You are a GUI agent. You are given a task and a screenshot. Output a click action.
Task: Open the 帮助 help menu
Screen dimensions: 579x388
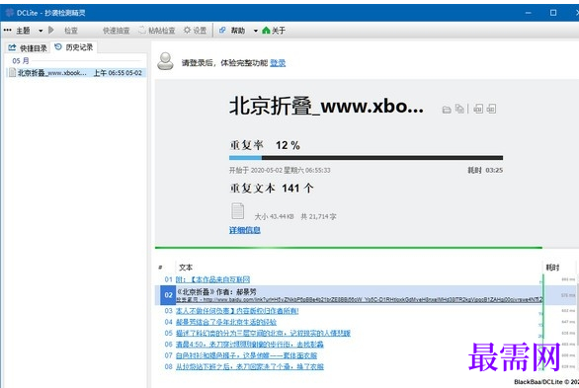click(238, 31)
